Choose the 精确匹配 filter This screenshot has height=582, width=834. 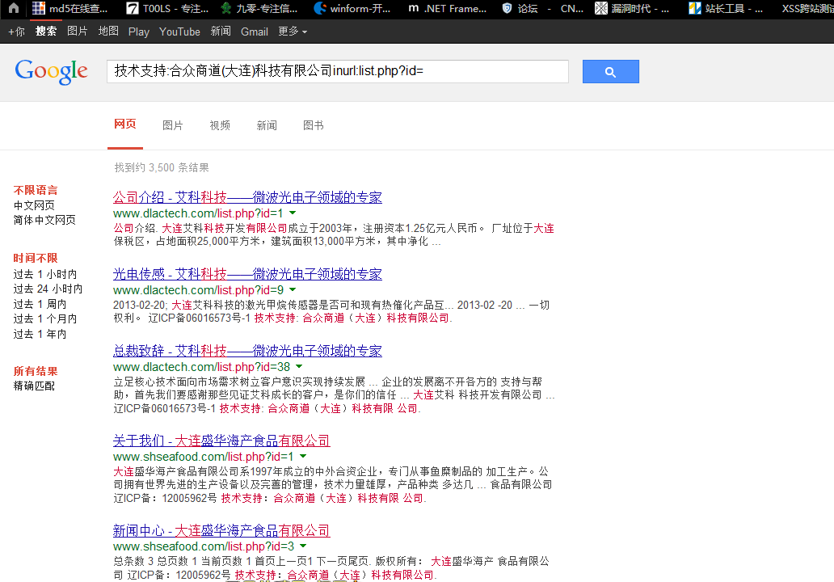[x=34, y=386]
